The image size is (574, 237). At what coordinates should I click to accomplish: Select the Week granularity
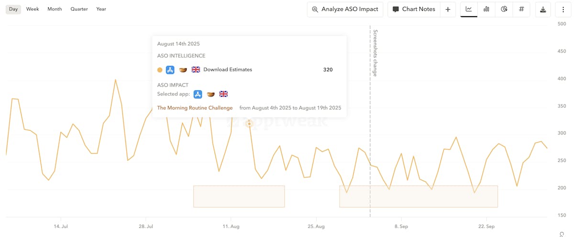[x=33, y=9]
